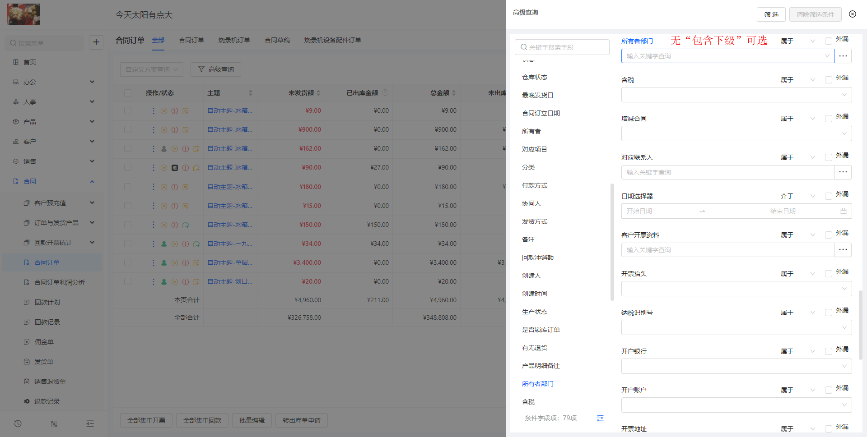Choose 创建时间 from the condition field list
Image resolution: width=867 pixels, height=437 pixels.
(535, 294)
